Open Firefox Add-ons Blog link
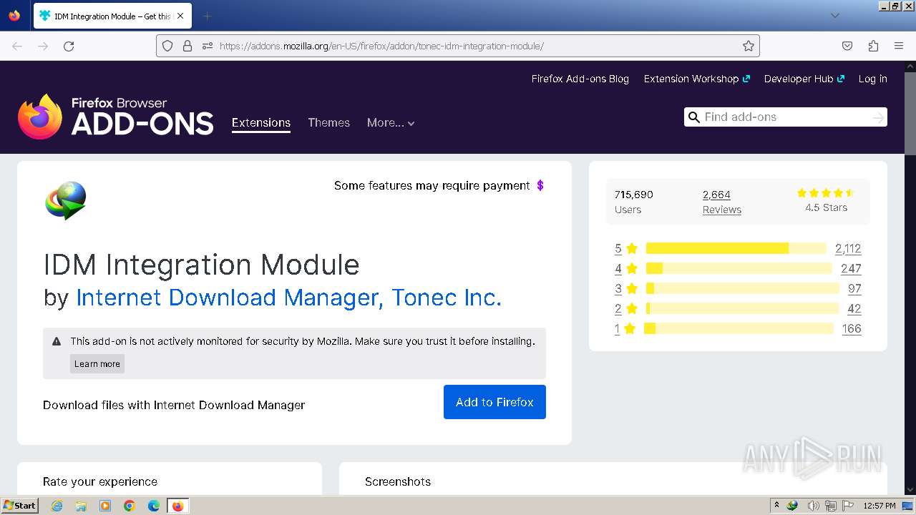 tap(580, 79)
